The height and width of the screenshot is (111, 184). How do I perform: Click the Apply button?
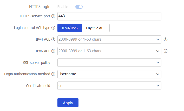point(68,102)
